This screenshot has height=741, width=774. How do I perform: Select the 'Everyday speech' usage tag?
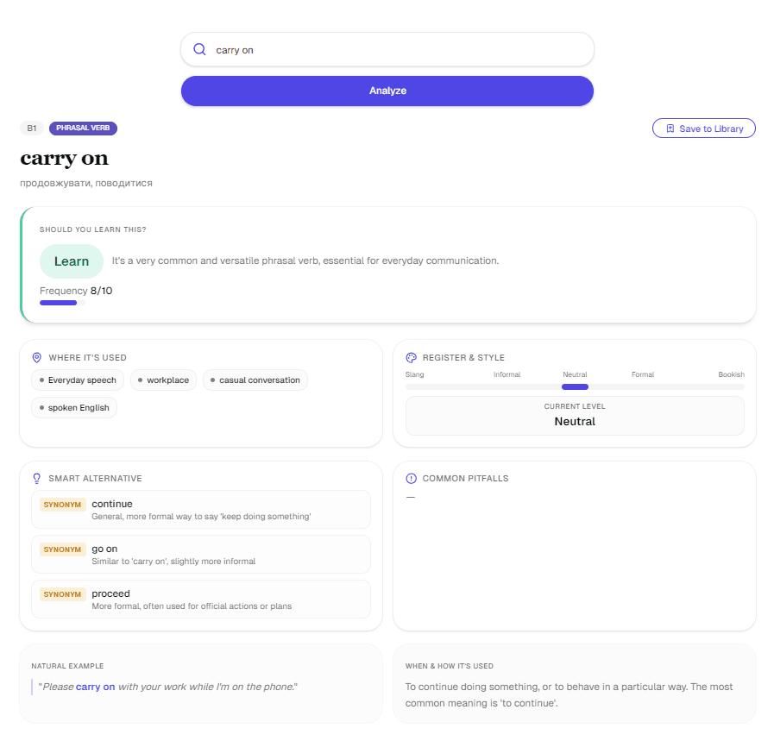[x=77, y=380]
